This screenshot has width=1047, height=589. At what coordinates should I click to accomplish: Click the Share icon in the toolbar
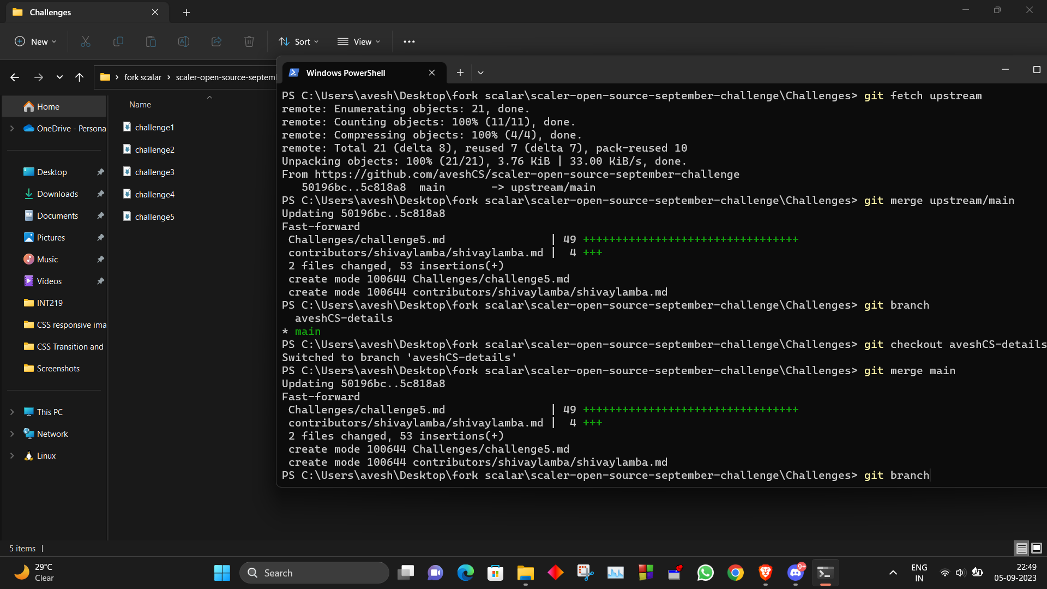coord(216,41)
